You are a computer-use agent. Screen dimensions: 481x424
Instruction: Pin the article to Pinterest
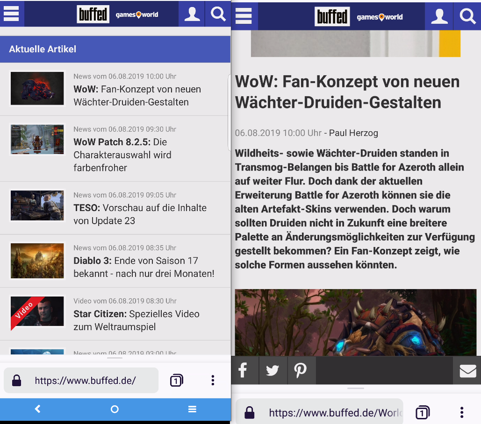[301, 370]
